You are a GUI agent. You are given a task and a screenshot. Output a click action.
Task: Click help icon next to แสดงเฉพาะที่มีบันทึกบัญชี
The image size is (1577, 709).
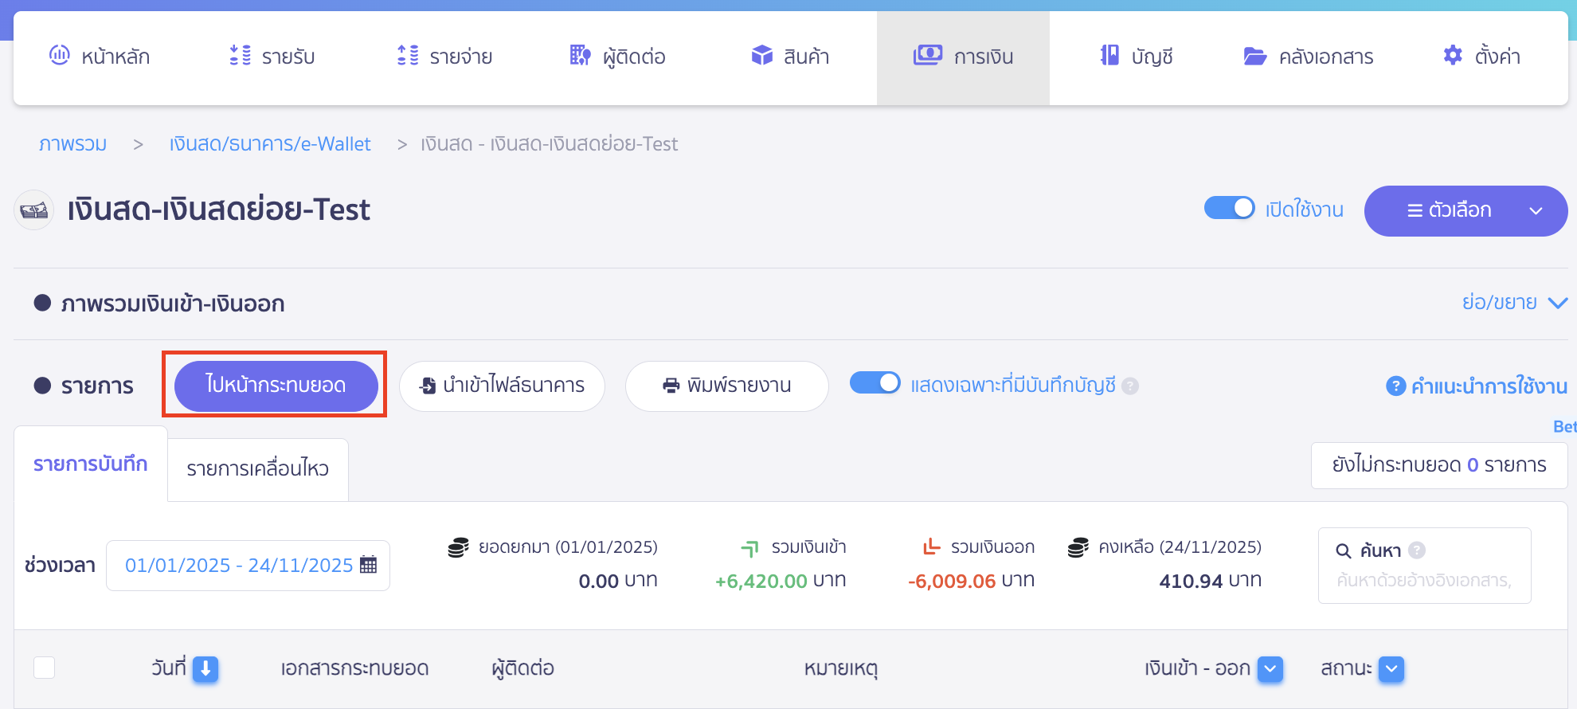coord(1129,386)
